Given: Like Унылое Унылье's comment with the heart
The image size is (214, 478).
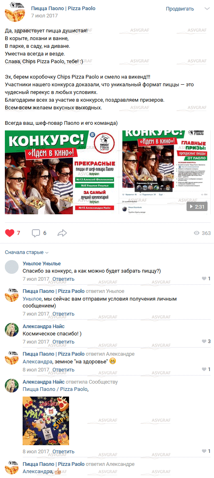Looking at the screenshot, I should pyautogui.click(x=204, y=279).
